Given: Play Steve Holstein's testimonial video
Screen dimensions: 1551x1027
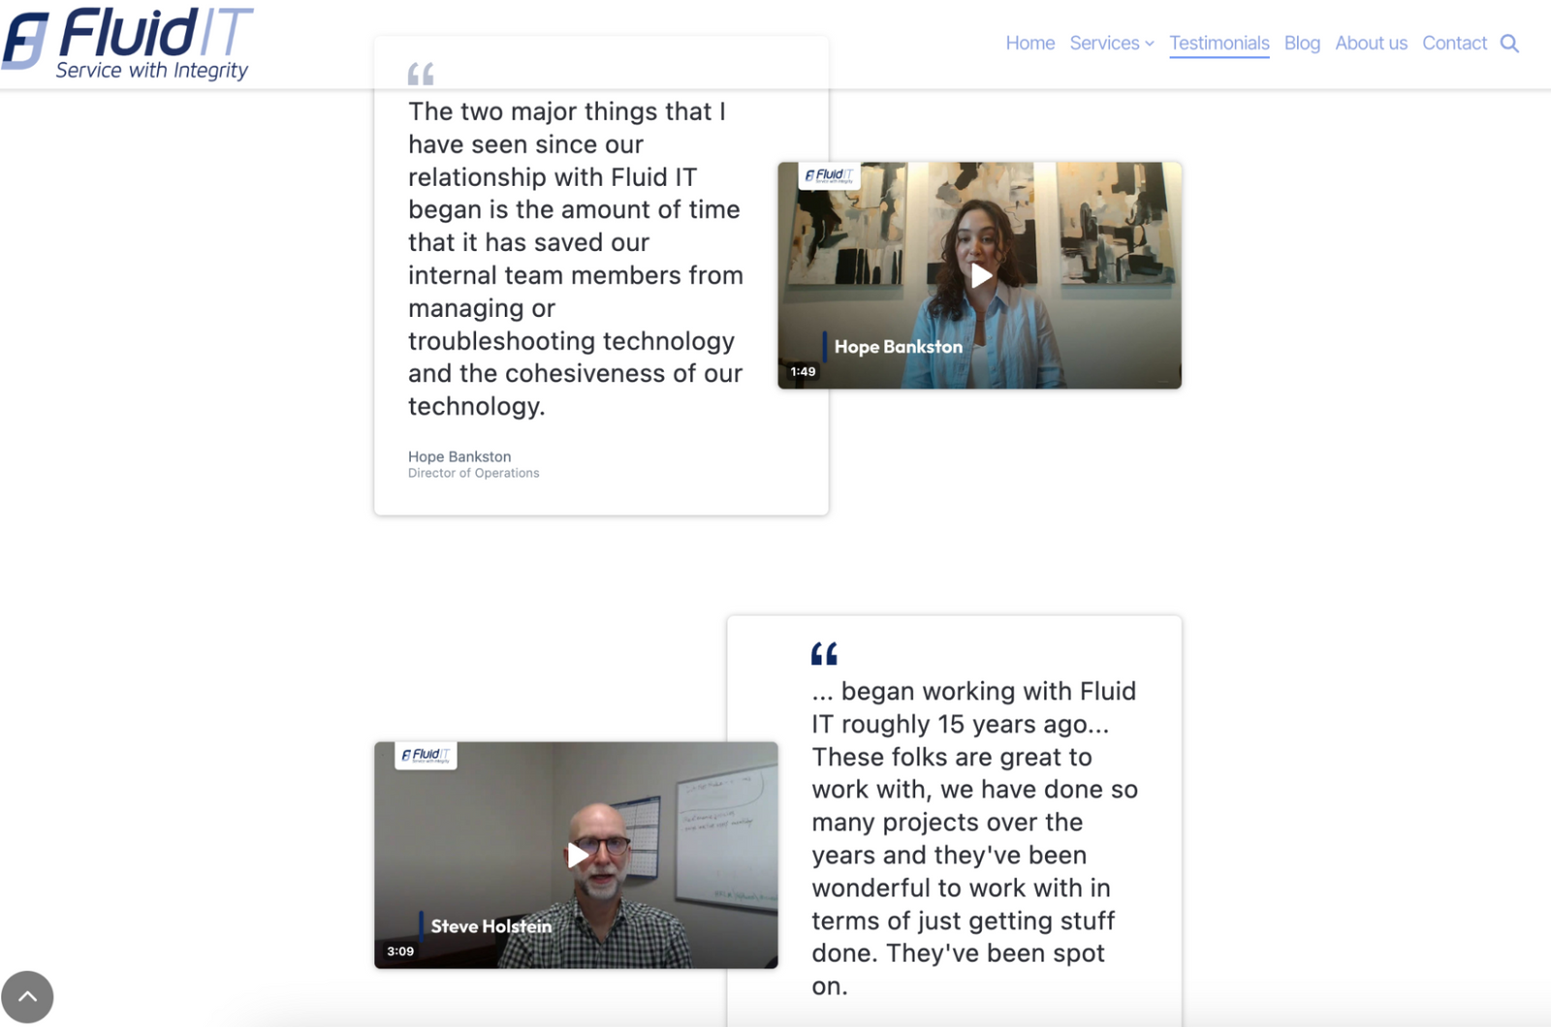Looking at the screenshot, I should coord(576,855).
